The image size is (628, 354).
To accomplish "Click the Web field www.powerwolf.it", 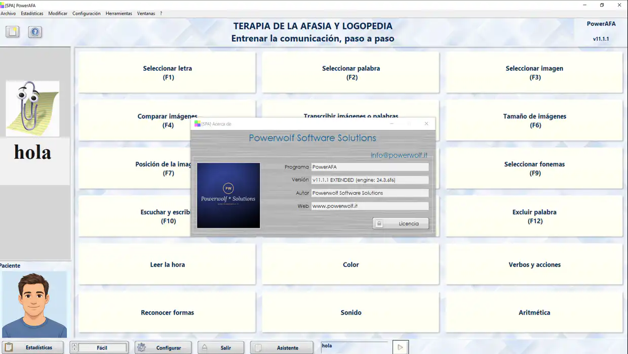I will tap(370, 206).
